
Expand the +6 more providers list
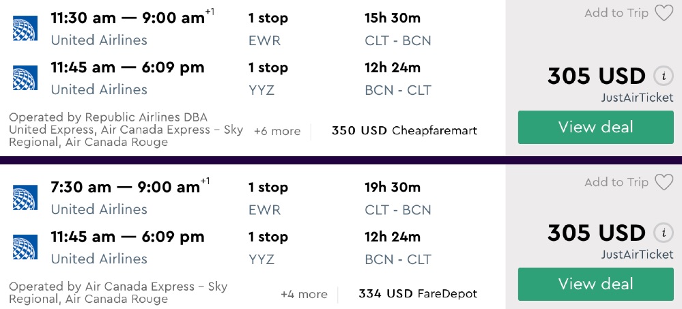(x=276, y=131)
